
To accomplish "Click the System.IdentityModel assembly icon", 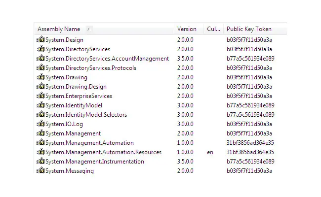I will tap(40, 105).
